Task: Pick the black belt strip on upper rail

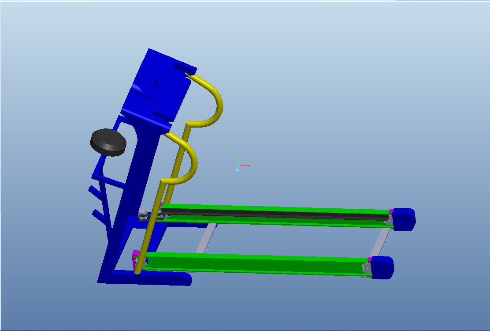Action: (275, 215)
